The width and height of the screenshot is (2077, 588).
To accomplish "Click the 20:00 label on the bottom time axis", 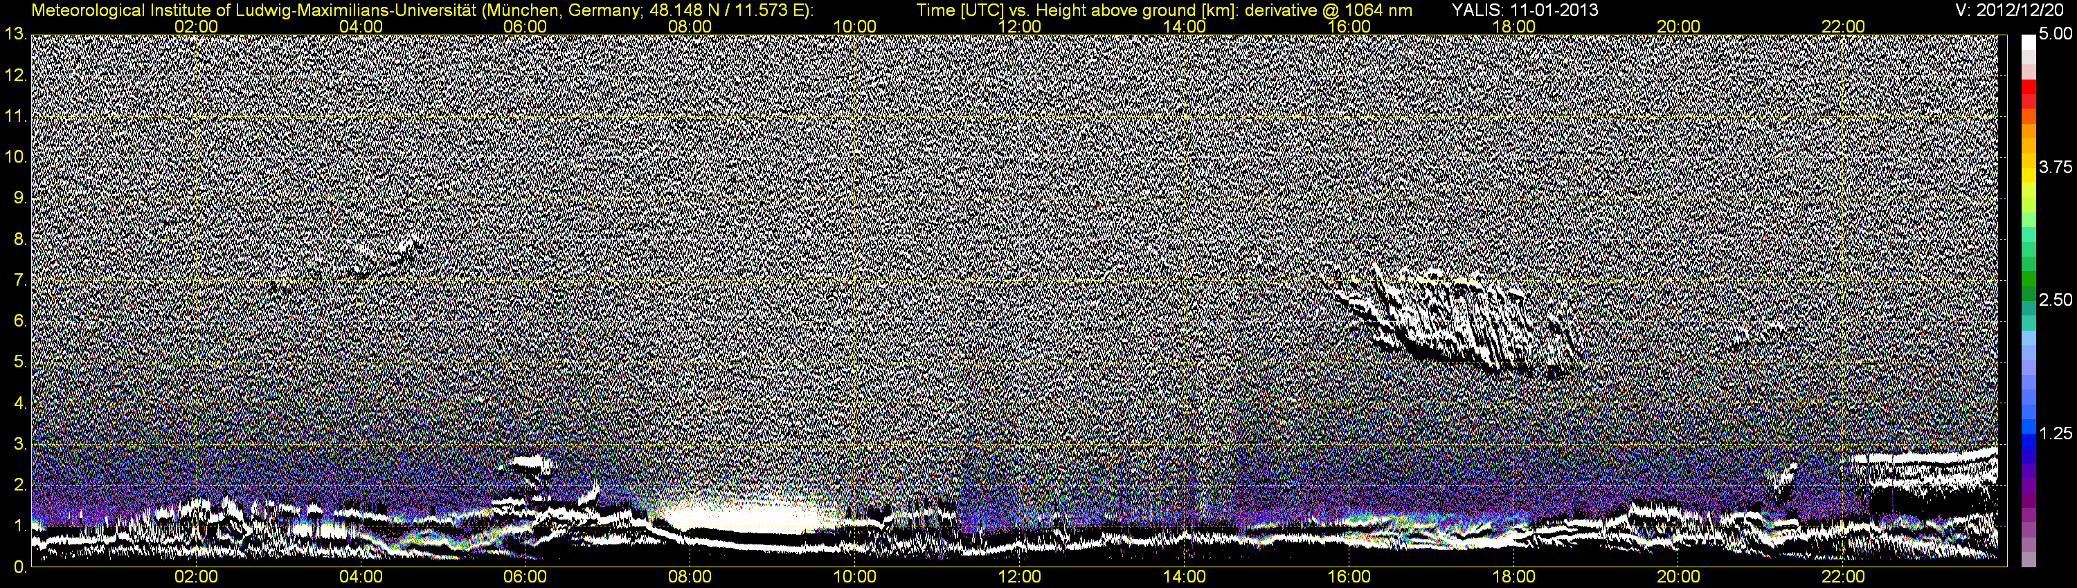I will click(1679, 577).
